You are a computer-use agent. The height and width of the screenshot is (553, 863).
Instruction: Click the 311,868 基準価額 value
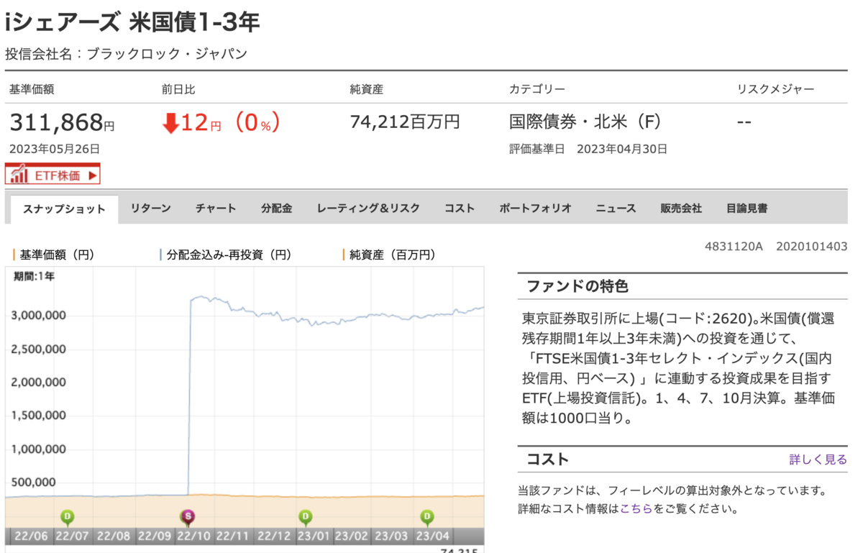(57, 123)
